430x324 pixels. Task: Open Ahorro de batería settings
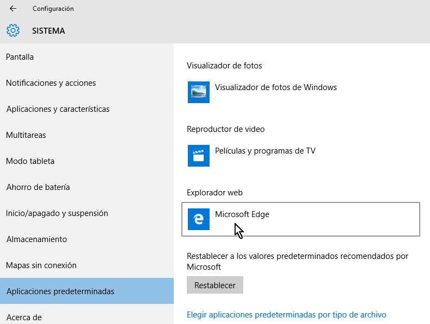tap(87, 187)
